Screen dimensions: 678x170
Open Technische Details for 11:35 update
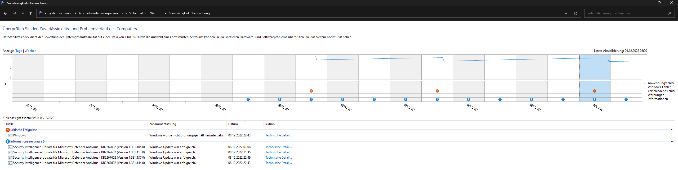279,152
